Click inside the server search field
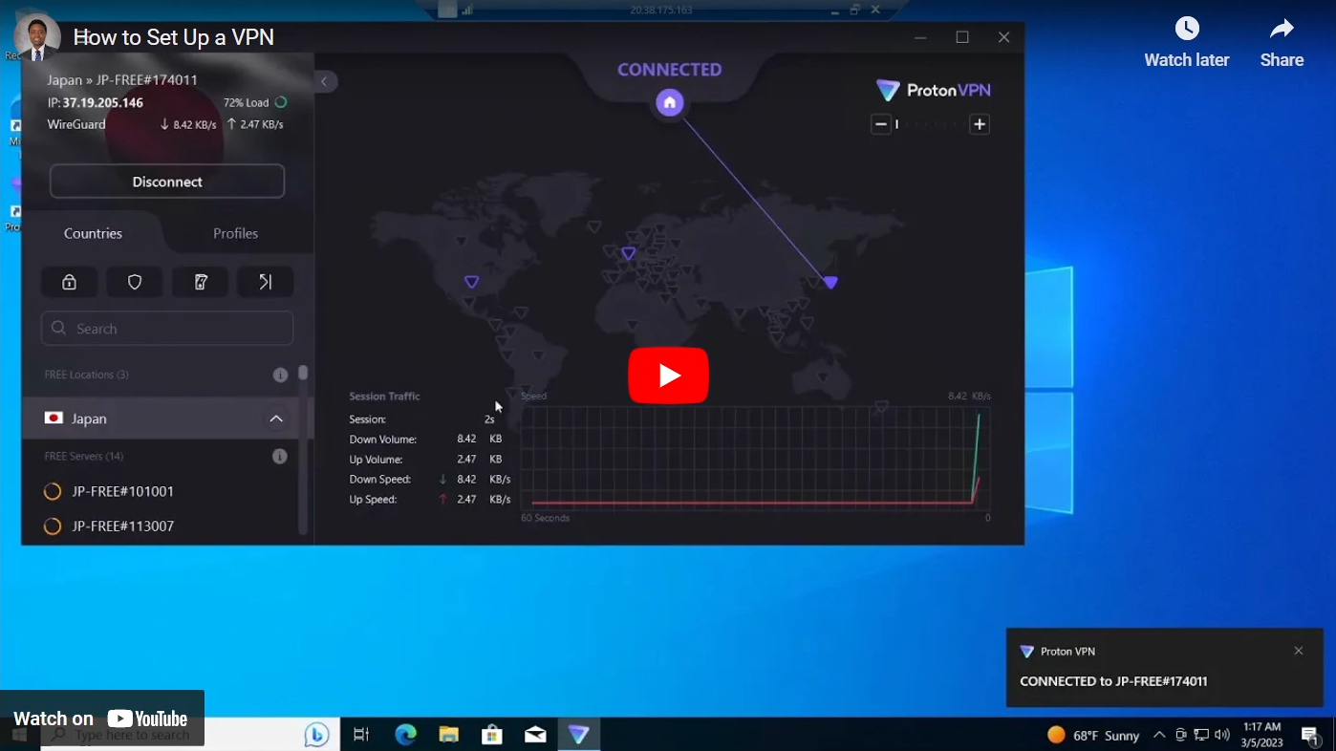 (166, 328)
